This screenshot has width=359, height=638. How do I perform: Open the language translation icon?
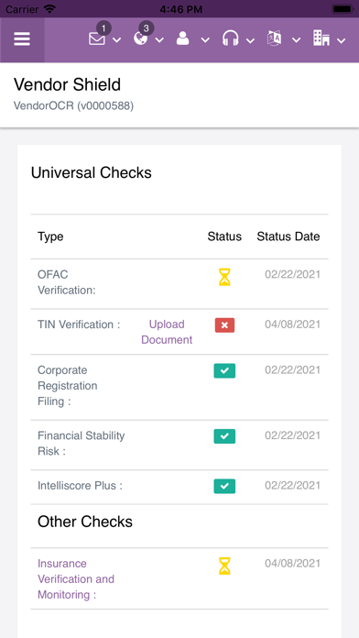[274, 39]
